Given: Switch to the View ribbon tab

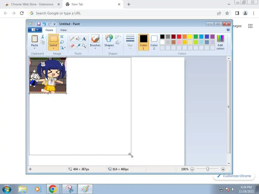Looking at the screenshot, I should (63, 30).
